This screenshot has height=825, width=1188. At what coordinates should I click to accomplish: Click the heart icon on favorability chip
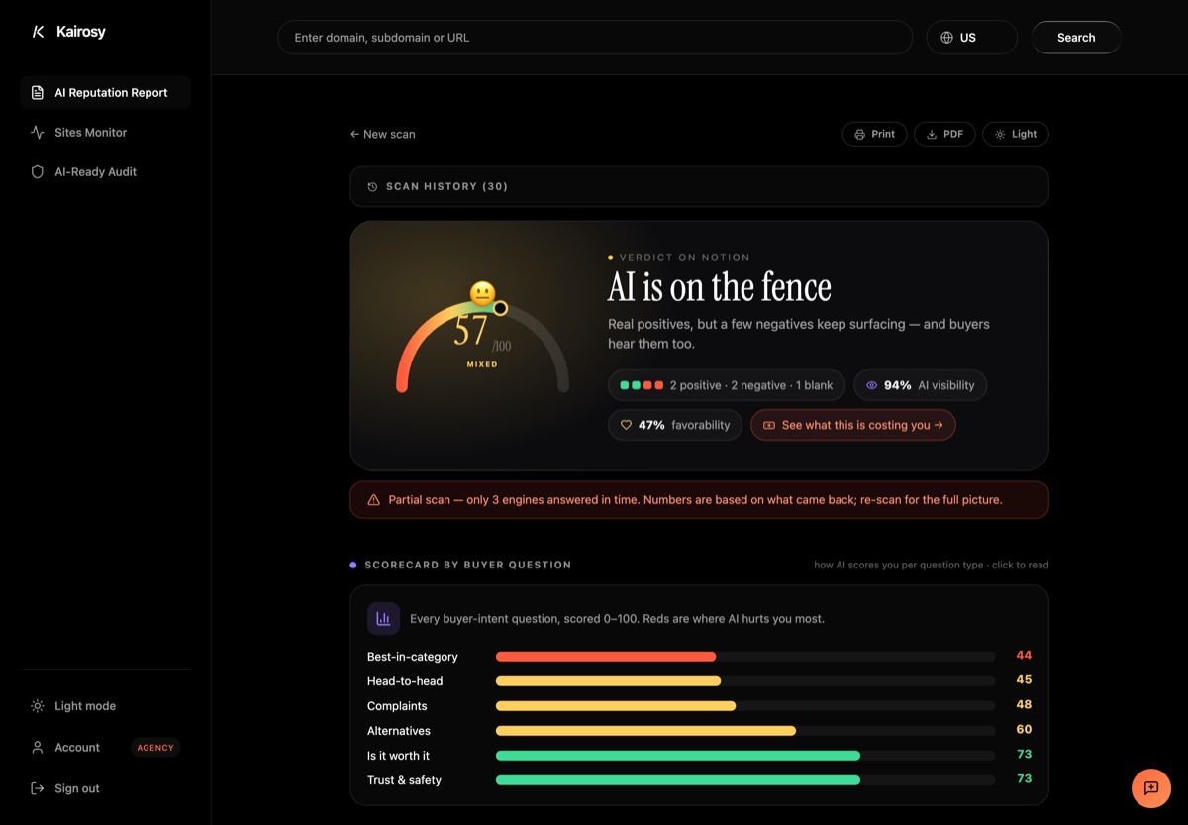click(626, 425)
